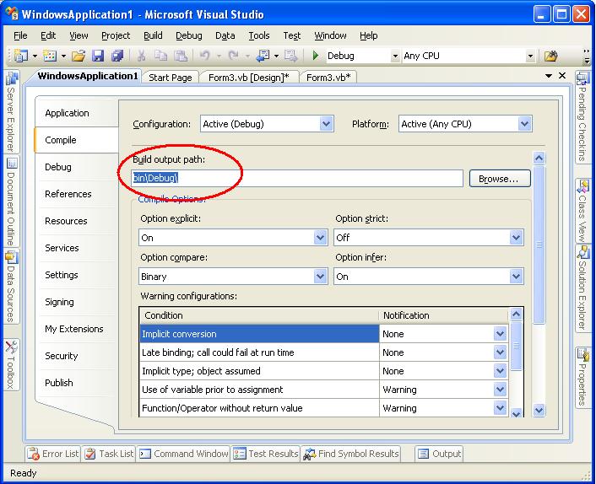Click the Navigate Backward icon

[263, 56]
